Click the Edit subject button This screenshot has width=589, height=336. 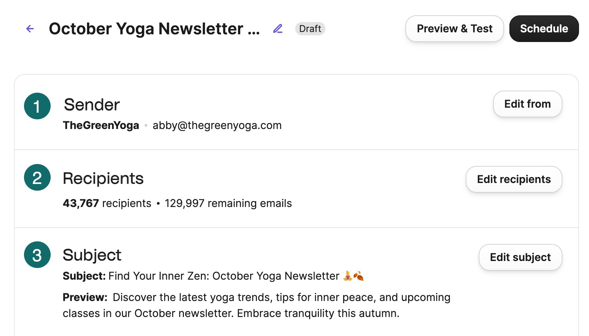520,257
